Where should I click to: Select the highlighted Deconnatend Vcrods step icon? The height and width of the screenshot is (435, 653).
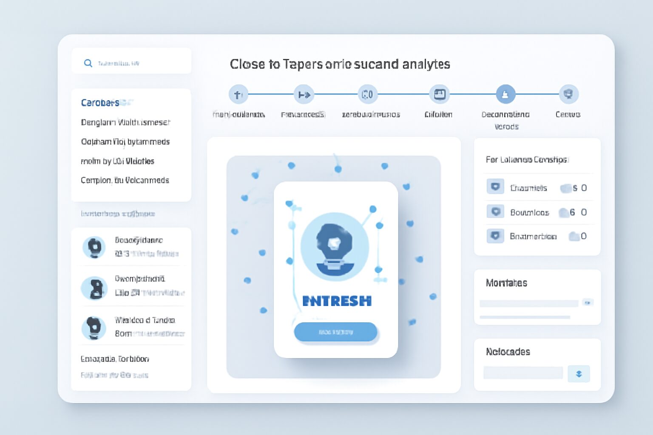click(505, 94)
